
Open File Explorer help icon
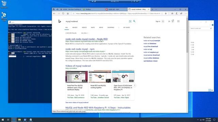point(213,25)
